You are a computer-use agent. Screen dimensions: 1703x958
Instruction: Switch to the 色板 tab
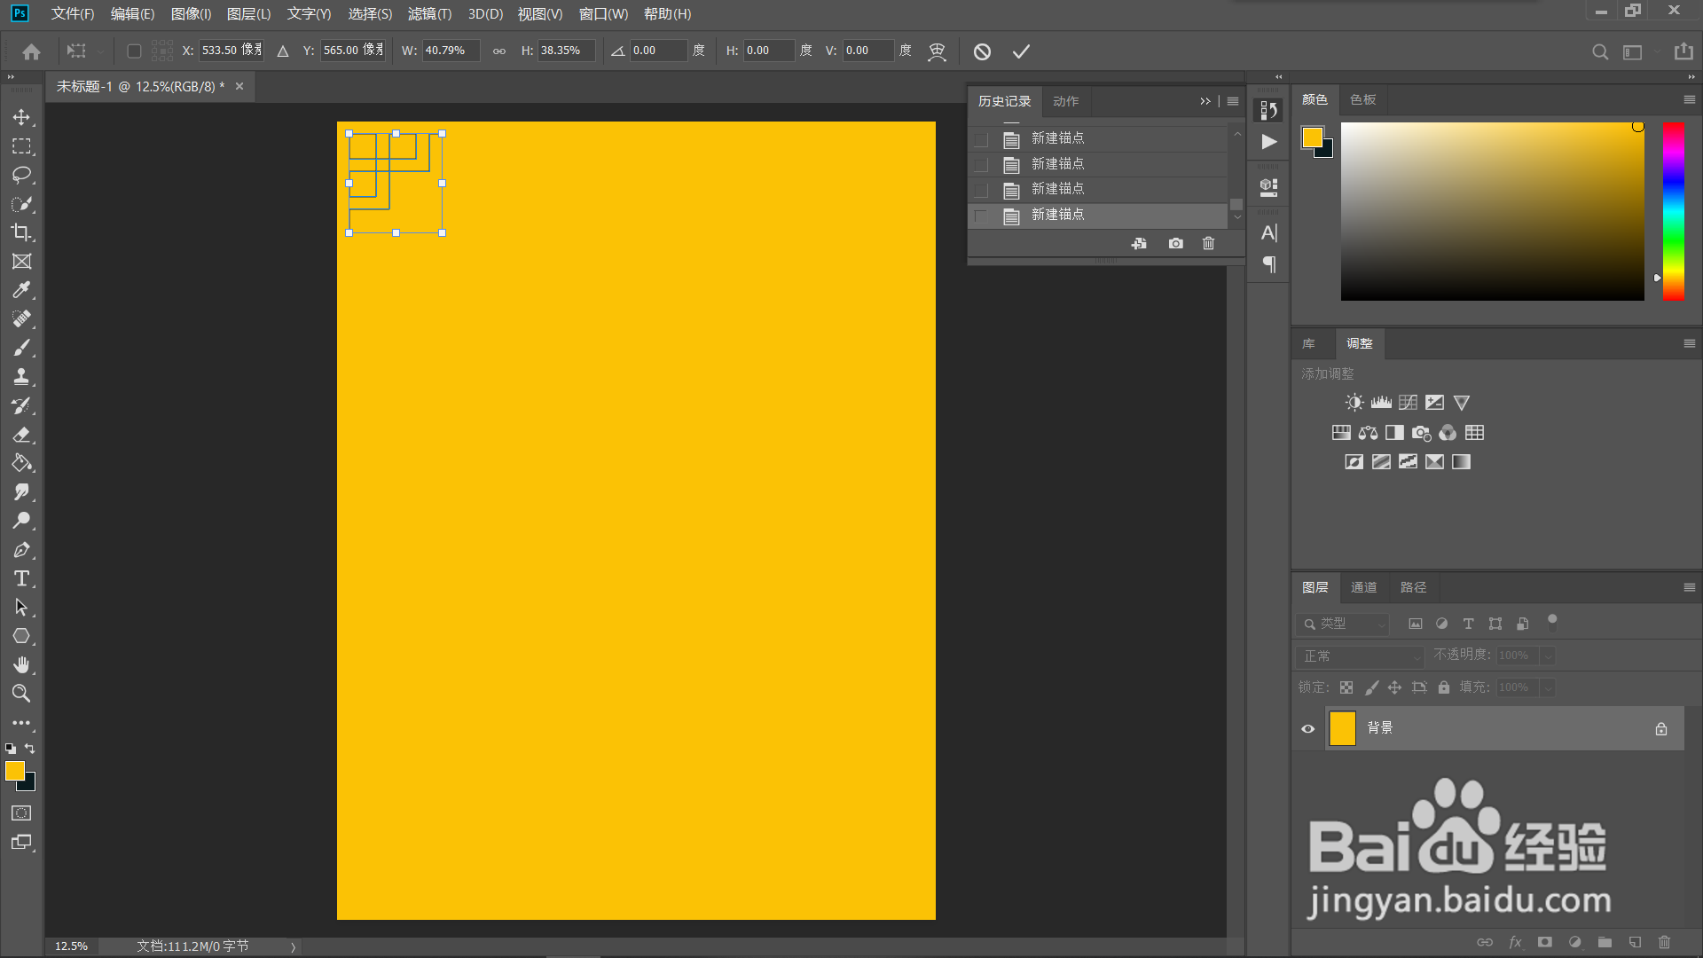coord(1362,99)
